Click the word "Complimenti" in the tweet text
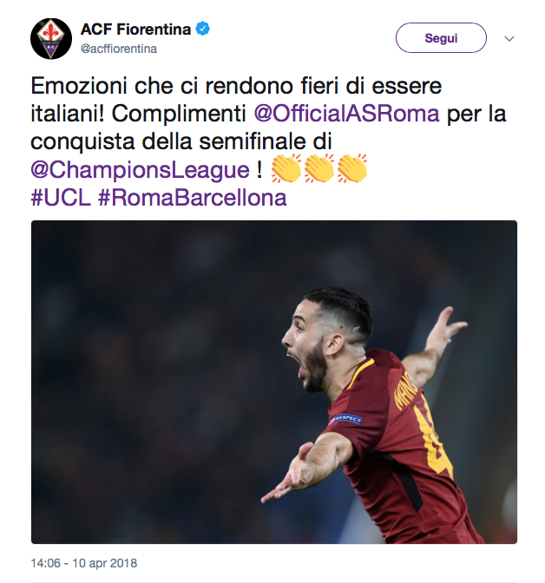The image size is (545, 583). 180,114
